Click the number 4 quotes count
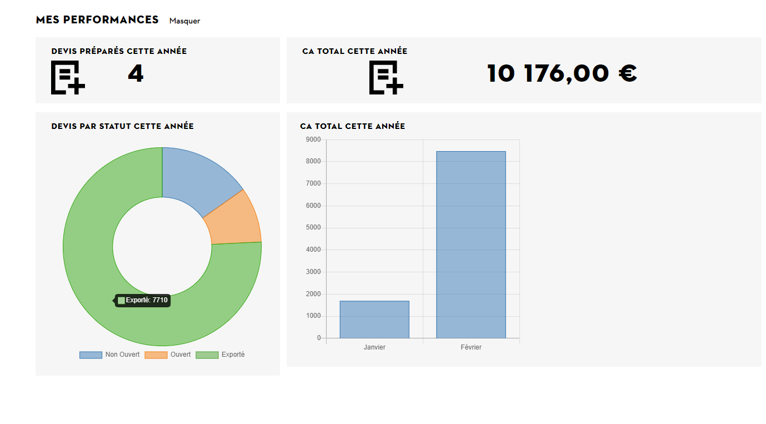Screen dimensions: 766x424 point(136,73)
